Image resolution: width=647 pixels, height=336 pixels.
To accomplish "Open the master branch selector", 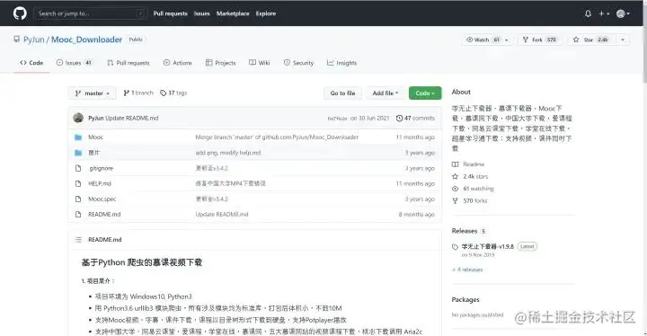I will tap(93, 93).
